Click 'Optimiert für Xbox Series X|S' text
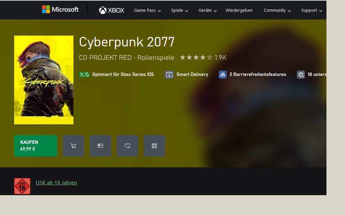Viewport: 345px width, 215px height. click(123, 74)
